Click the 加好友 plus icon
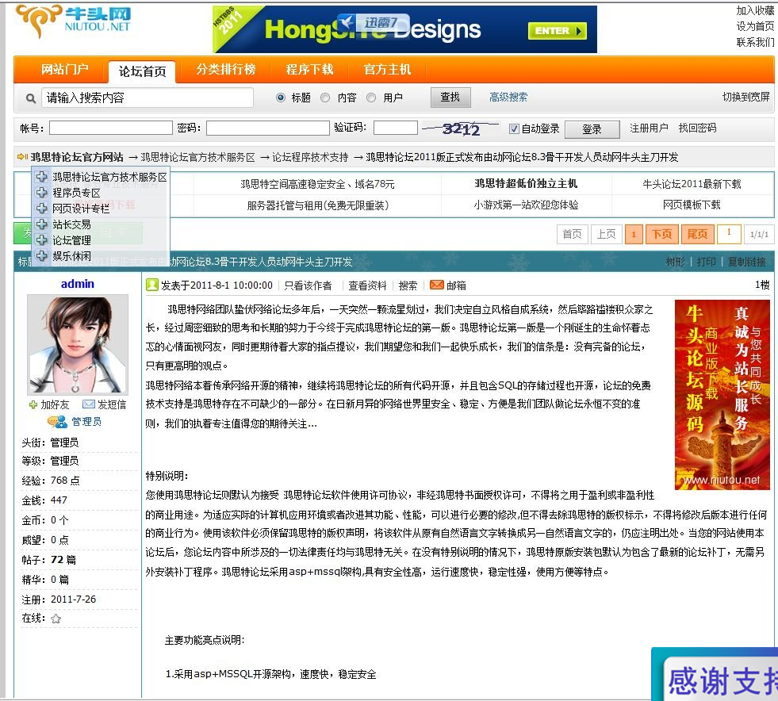Viewport: 778px width, 701px height. 33,405
